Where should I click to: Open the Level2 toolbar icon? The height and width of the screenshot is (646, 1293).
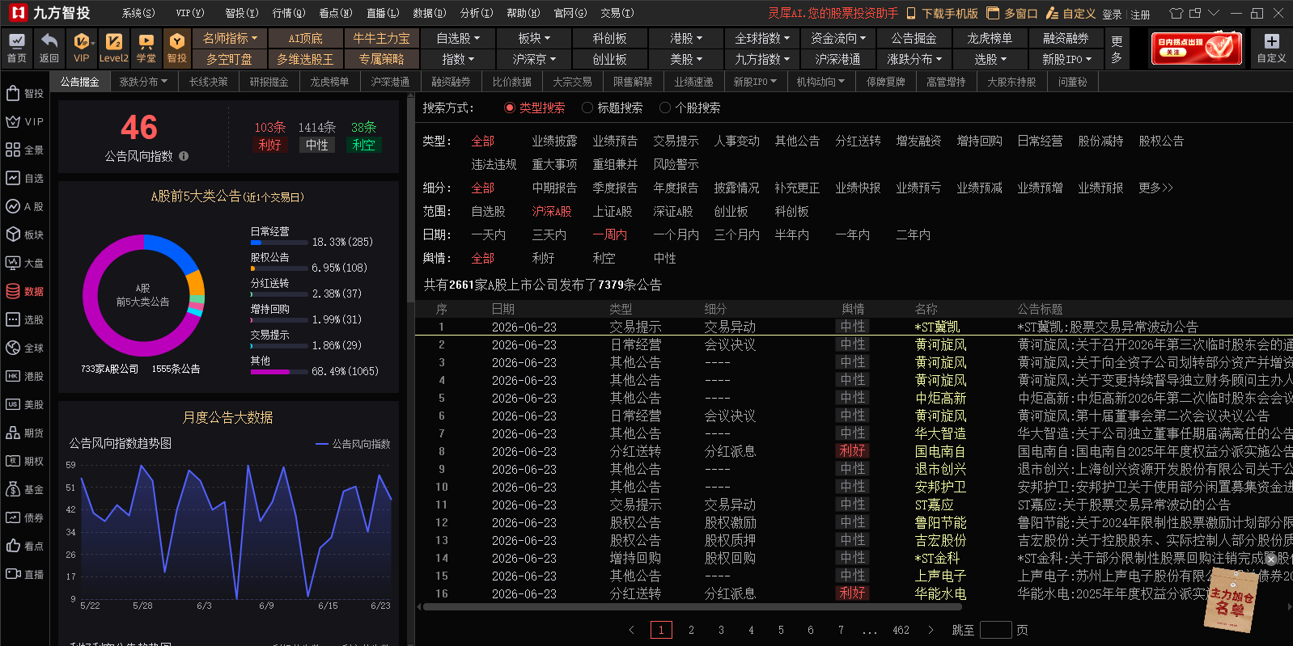click(114, 48)
